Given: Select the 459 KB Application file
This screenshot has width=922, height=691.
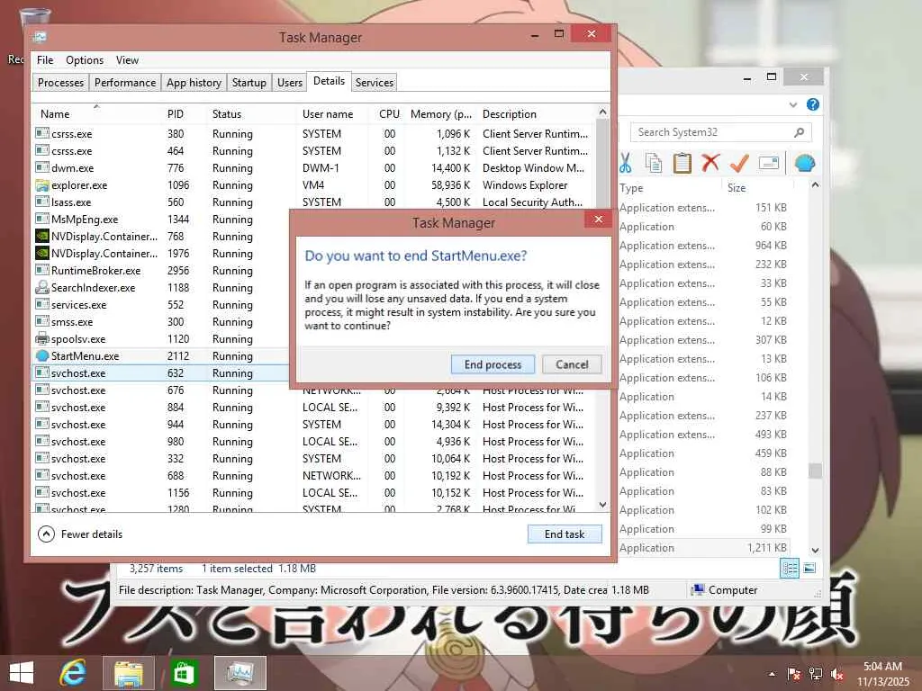Looking at the screenshot, I should click(703, 453).
